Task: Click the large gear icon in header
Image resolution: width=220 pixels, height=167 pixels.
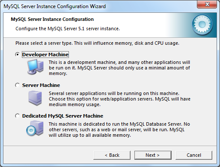Action: (x=202, y=25)
